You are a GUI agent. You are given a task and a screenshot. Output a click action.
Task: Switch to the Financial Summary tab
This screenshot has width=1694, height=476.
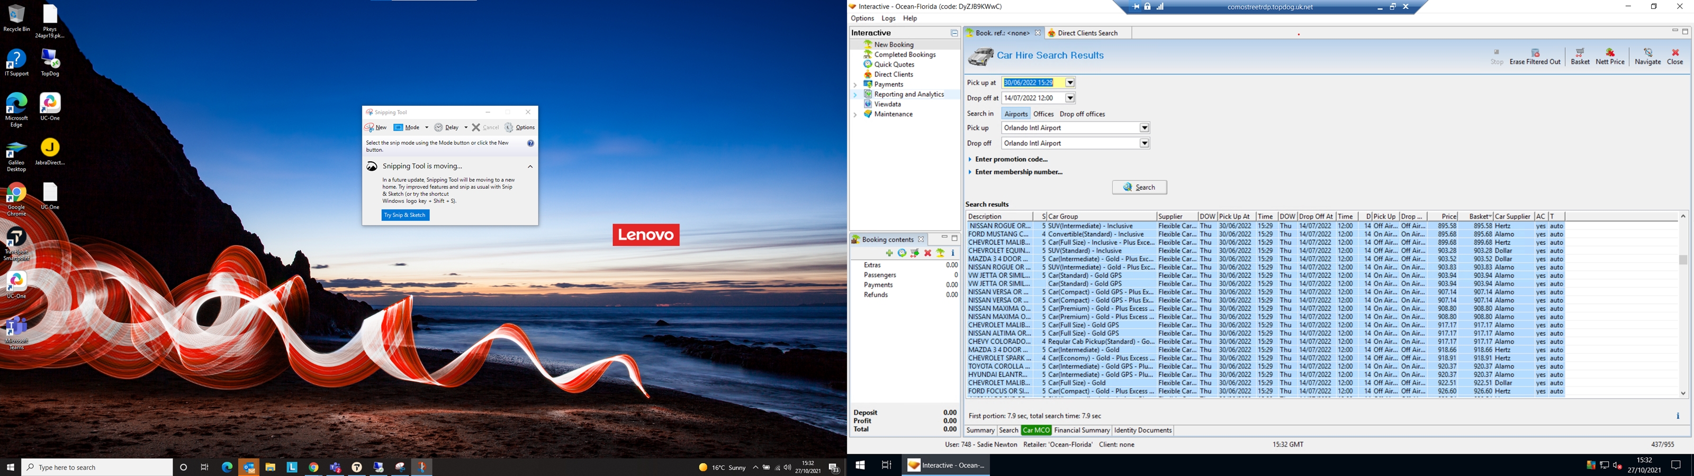coord(1081,431)
